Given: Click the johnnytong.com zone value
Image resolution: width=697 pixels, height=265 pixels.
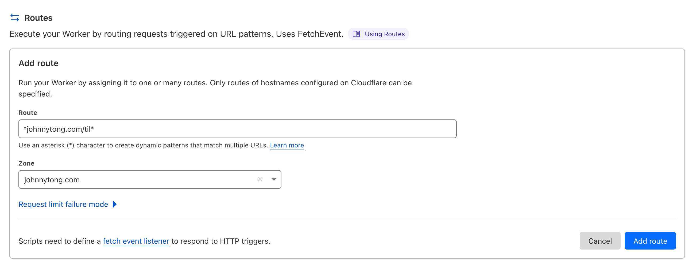Looking at the screenshot, I should tap(52, 180).
